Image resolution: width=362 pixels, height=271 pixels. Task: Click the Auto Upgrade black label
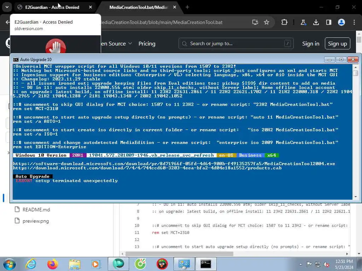pos(33,176)
